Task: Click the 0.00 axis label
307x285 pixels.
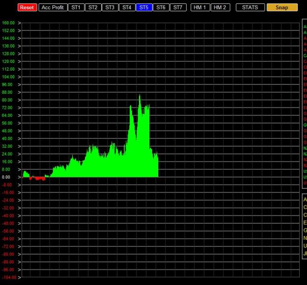Action: coord(6,177)
